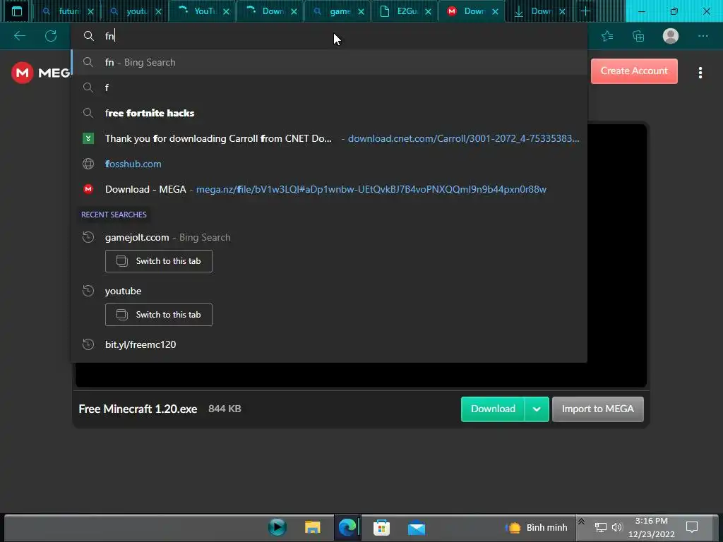Image resolution: width=723 pixels, height=542 pixels.
Task: Click the network icon in the system tray
Action: 600,527
